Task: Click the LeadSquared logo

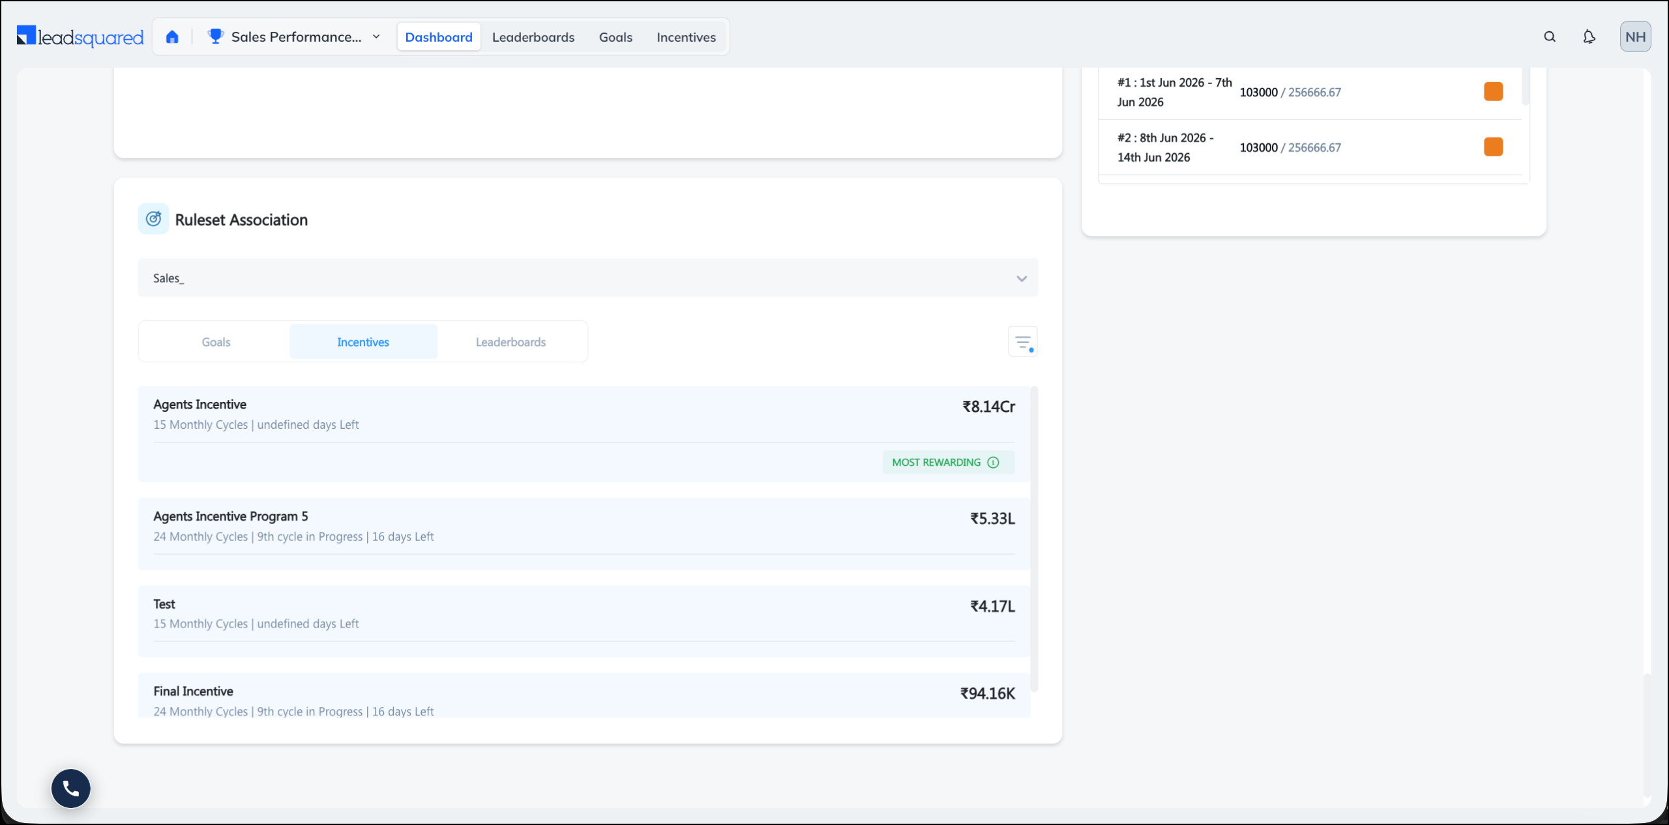Action: coord(80,36)
